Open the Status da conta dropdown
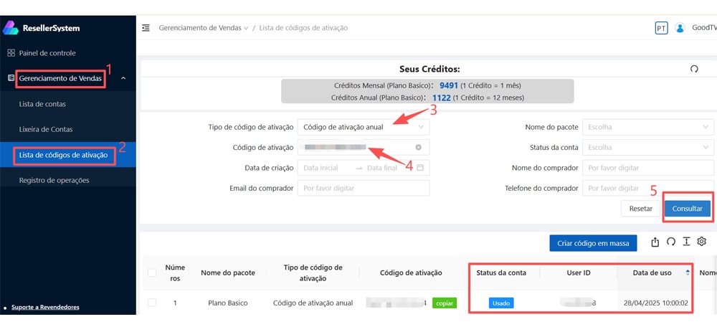The width and height of the screenshot is (717, 327). coord(648,147)
